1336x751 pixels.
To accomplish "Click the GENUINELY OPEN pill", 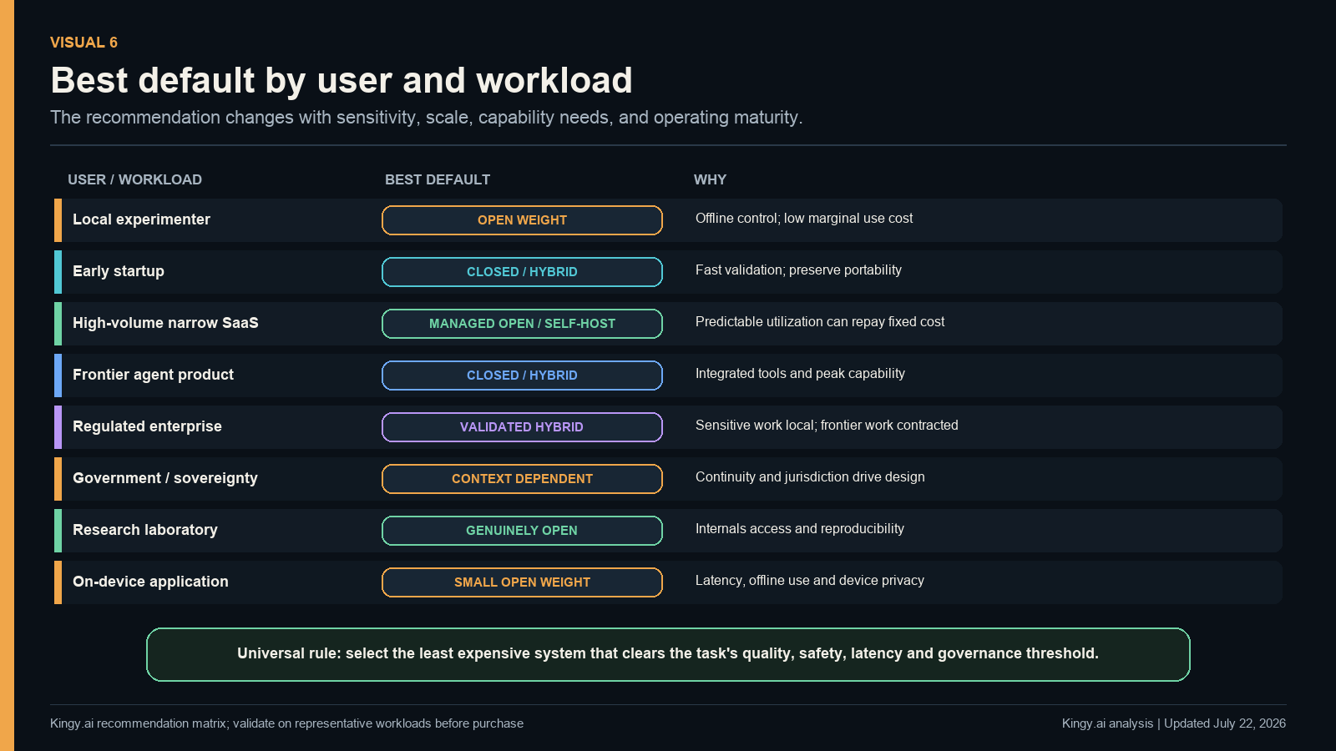I will (x=522, y=531).
